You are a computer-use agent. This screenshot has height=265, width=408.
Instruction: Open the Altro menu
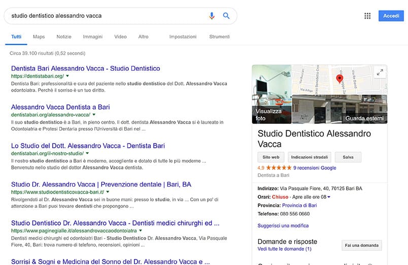pyautogui.click(x=143, y=37)
